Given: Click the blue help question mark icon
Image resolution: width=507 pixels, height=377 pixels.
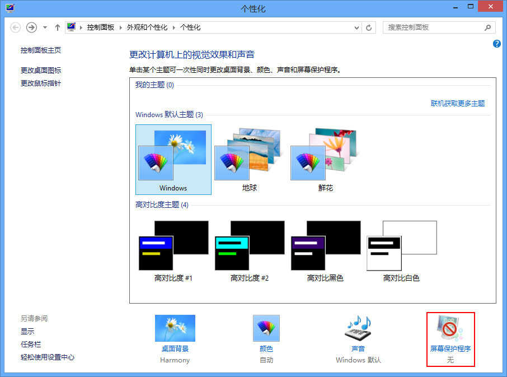Looking at the screenshot, I should 496,44.
